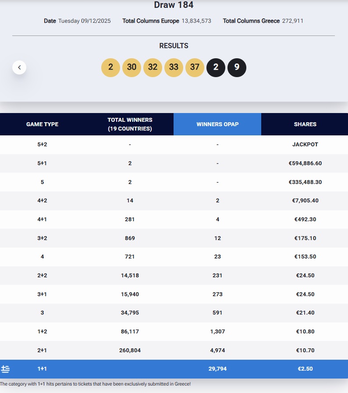Screen dimensions: 348x393
Task: Click the yellow main ball number 2
Action: [110, 67]
